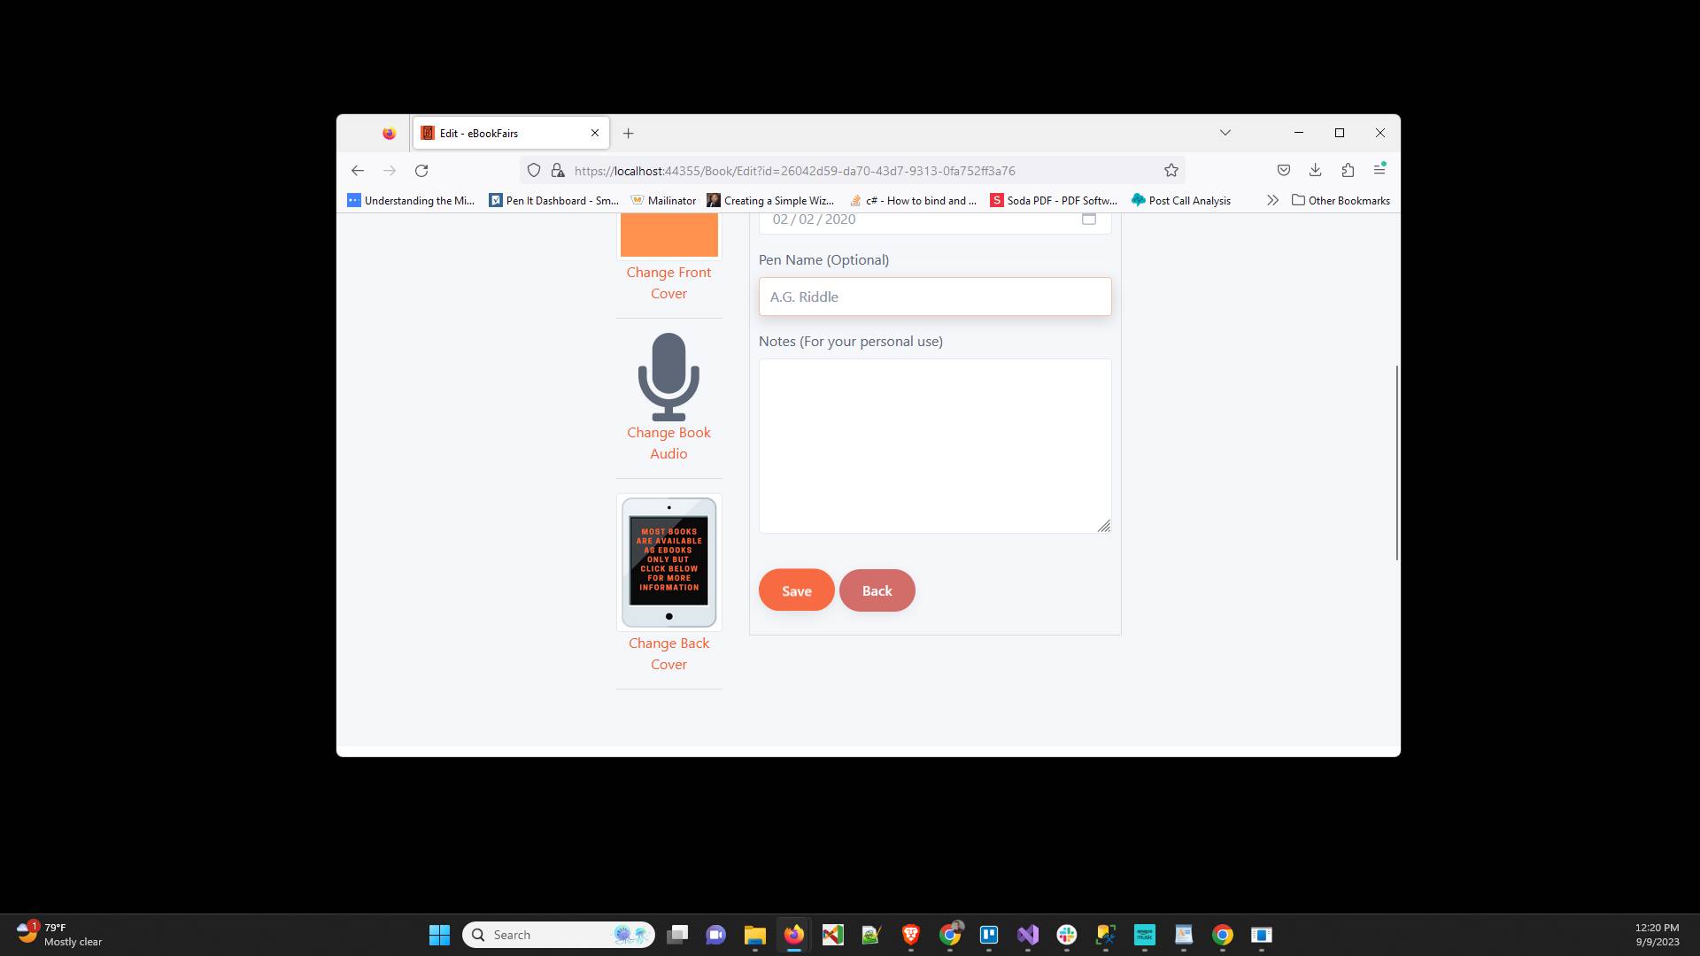The image size is (1700, 956).
Task: Click the tracking protection shield icon
Action: pos(533,170)
